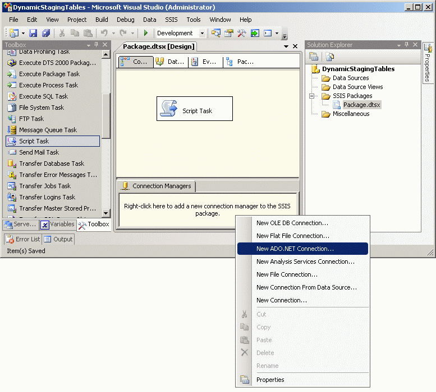The width and height of the screenshot is (436, 392).
Task: Open the SSIS menu
Action: pyautogui.click(x=171, y=20)
